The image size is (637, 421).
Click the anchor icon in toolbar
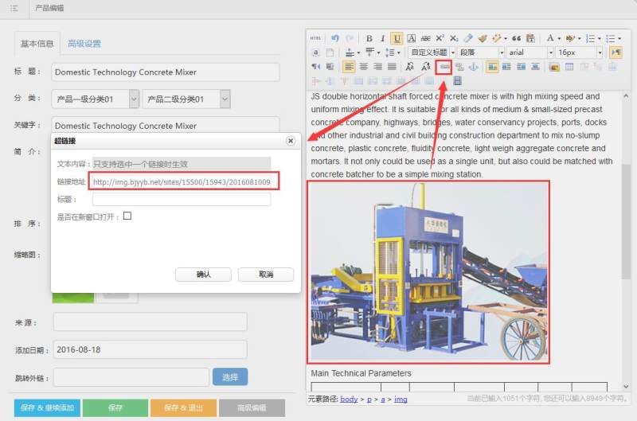(474, 67)
